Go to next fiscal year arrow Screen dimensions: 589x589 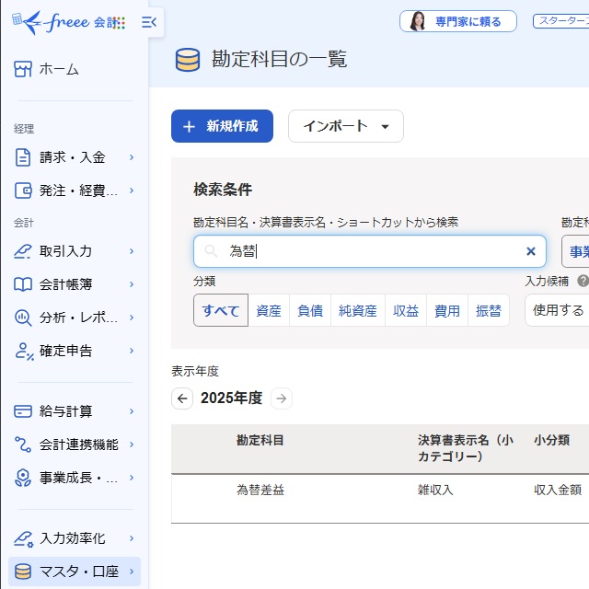[282, 398]
